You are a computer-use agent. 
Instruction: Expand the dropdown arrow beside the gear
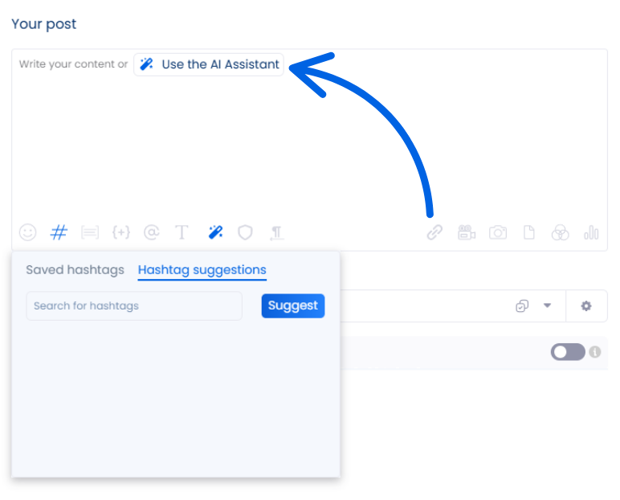[548, 305]
